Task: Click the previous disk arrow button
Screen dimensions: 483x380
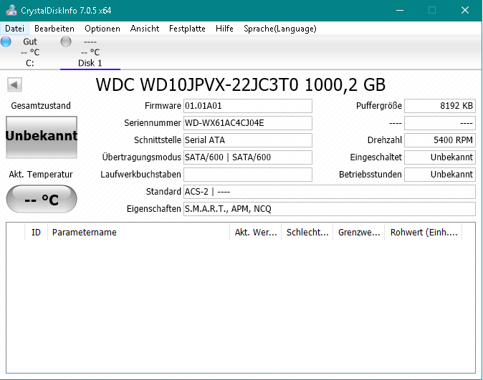Action: pos(14,84)
